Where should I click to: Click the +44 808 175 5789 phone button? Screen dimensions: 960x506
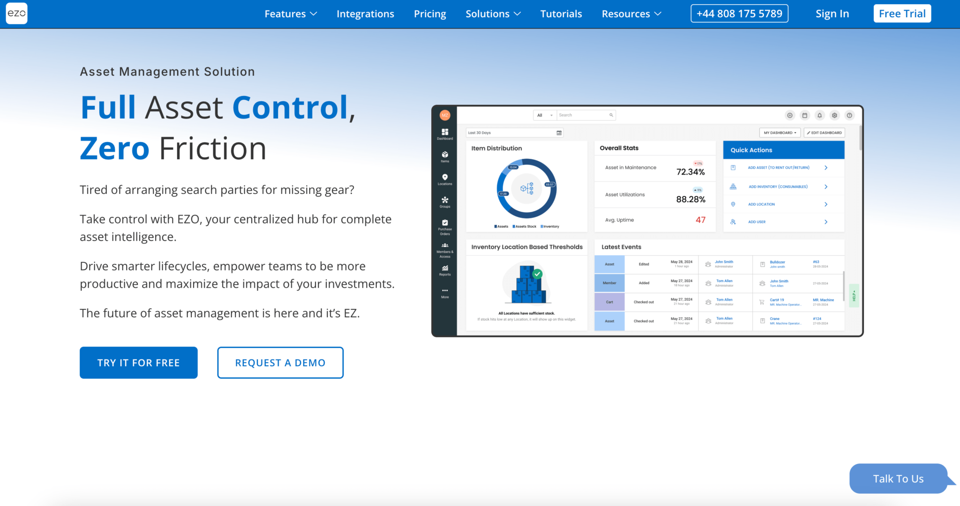(739, 13)
